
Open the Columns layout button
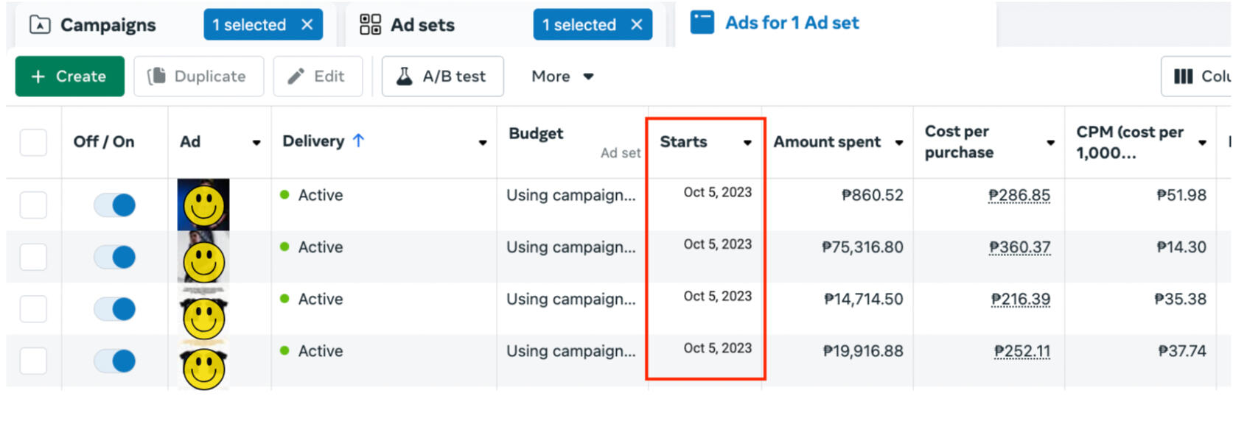(1198, 77)
